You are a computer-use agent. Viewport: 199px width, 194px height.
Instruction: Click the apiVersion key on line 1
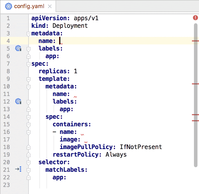tap(49, 18)
